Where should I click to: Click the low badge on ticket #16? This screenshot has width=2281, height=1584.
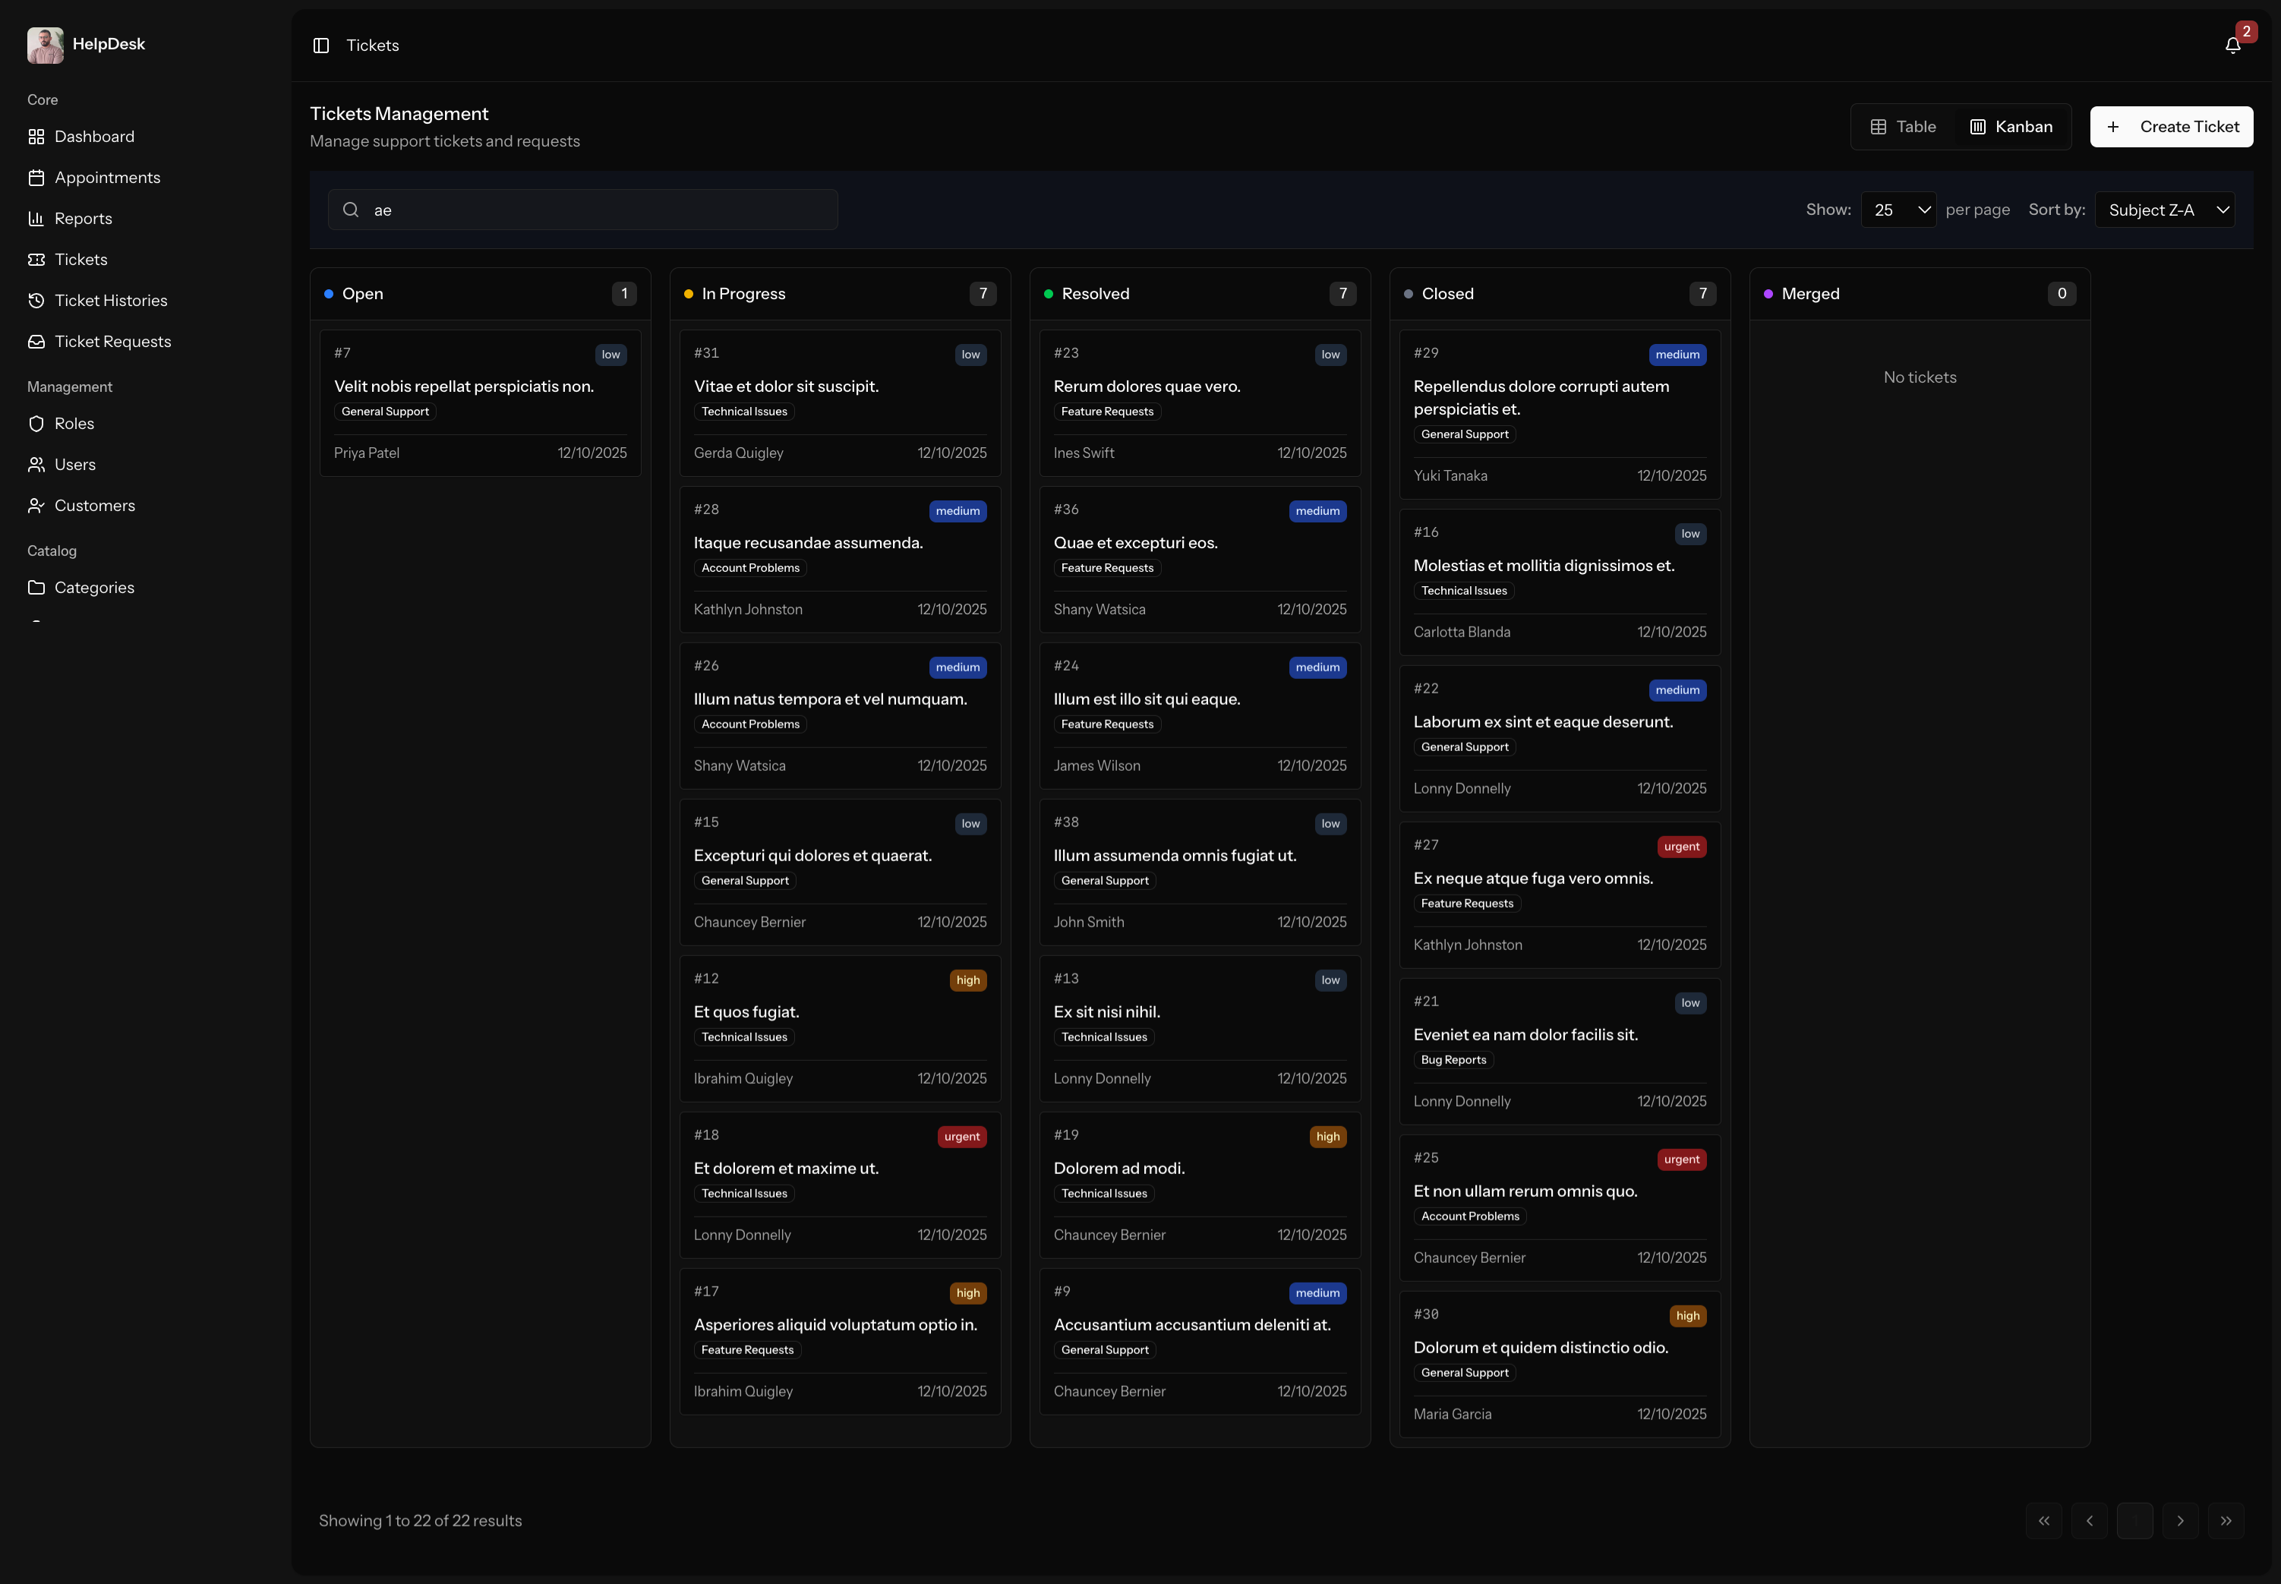click(1691, 534)
